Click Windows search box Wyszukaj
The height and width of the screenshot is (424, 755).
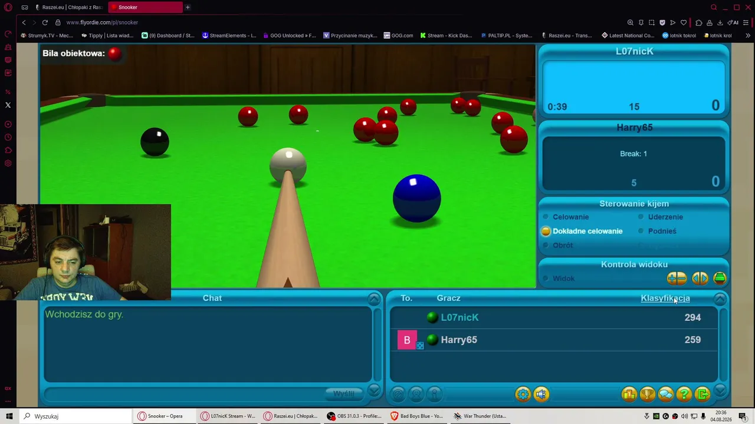74,416
